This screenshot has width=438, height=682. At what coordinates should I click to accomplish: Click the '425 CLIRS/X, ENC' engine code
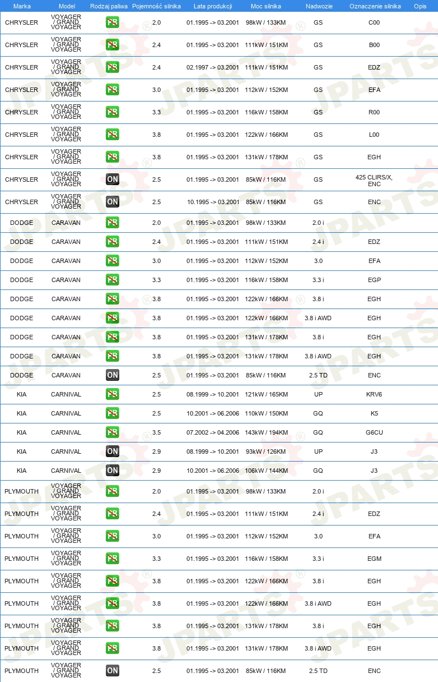(x=374, y=181)
